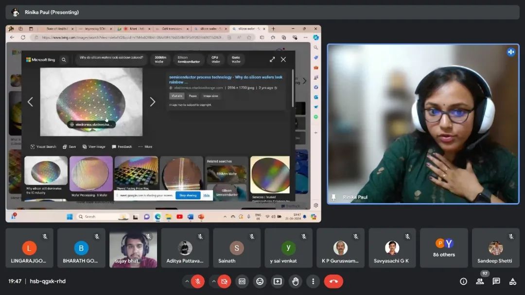Open Meet more options three-dot menu
This screenshot has width=525, height=295.
point(313,281)
